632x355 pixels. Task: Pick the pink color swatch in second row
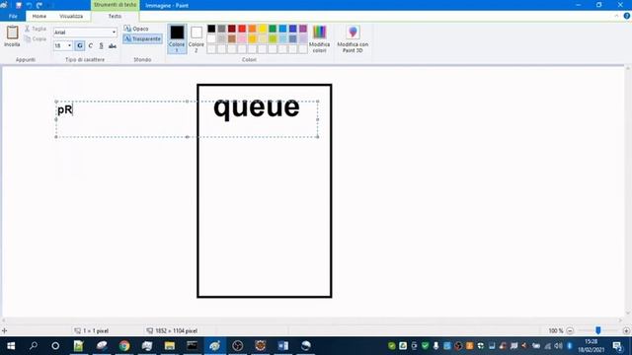242,38
